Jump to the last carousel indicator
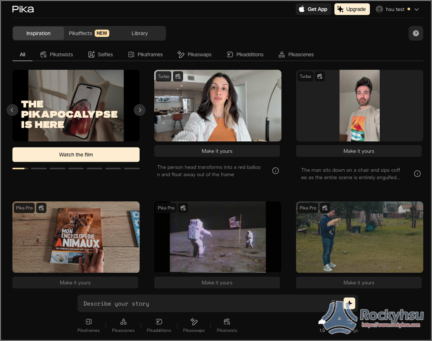432x341 pixels. pos(132,169)
